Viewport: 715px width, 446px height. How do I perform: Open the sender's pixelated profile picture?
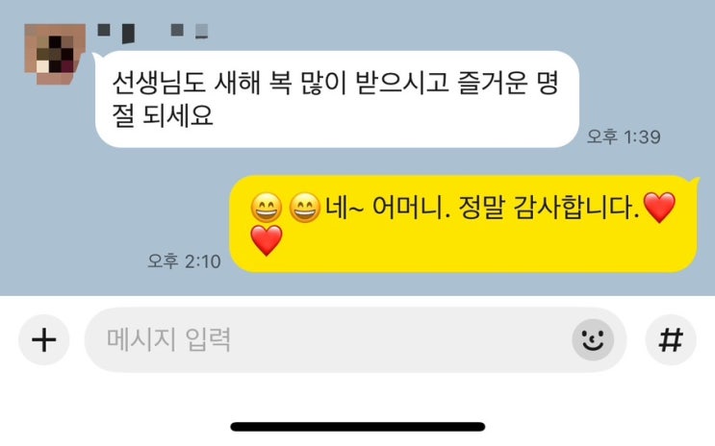[55, 54]
